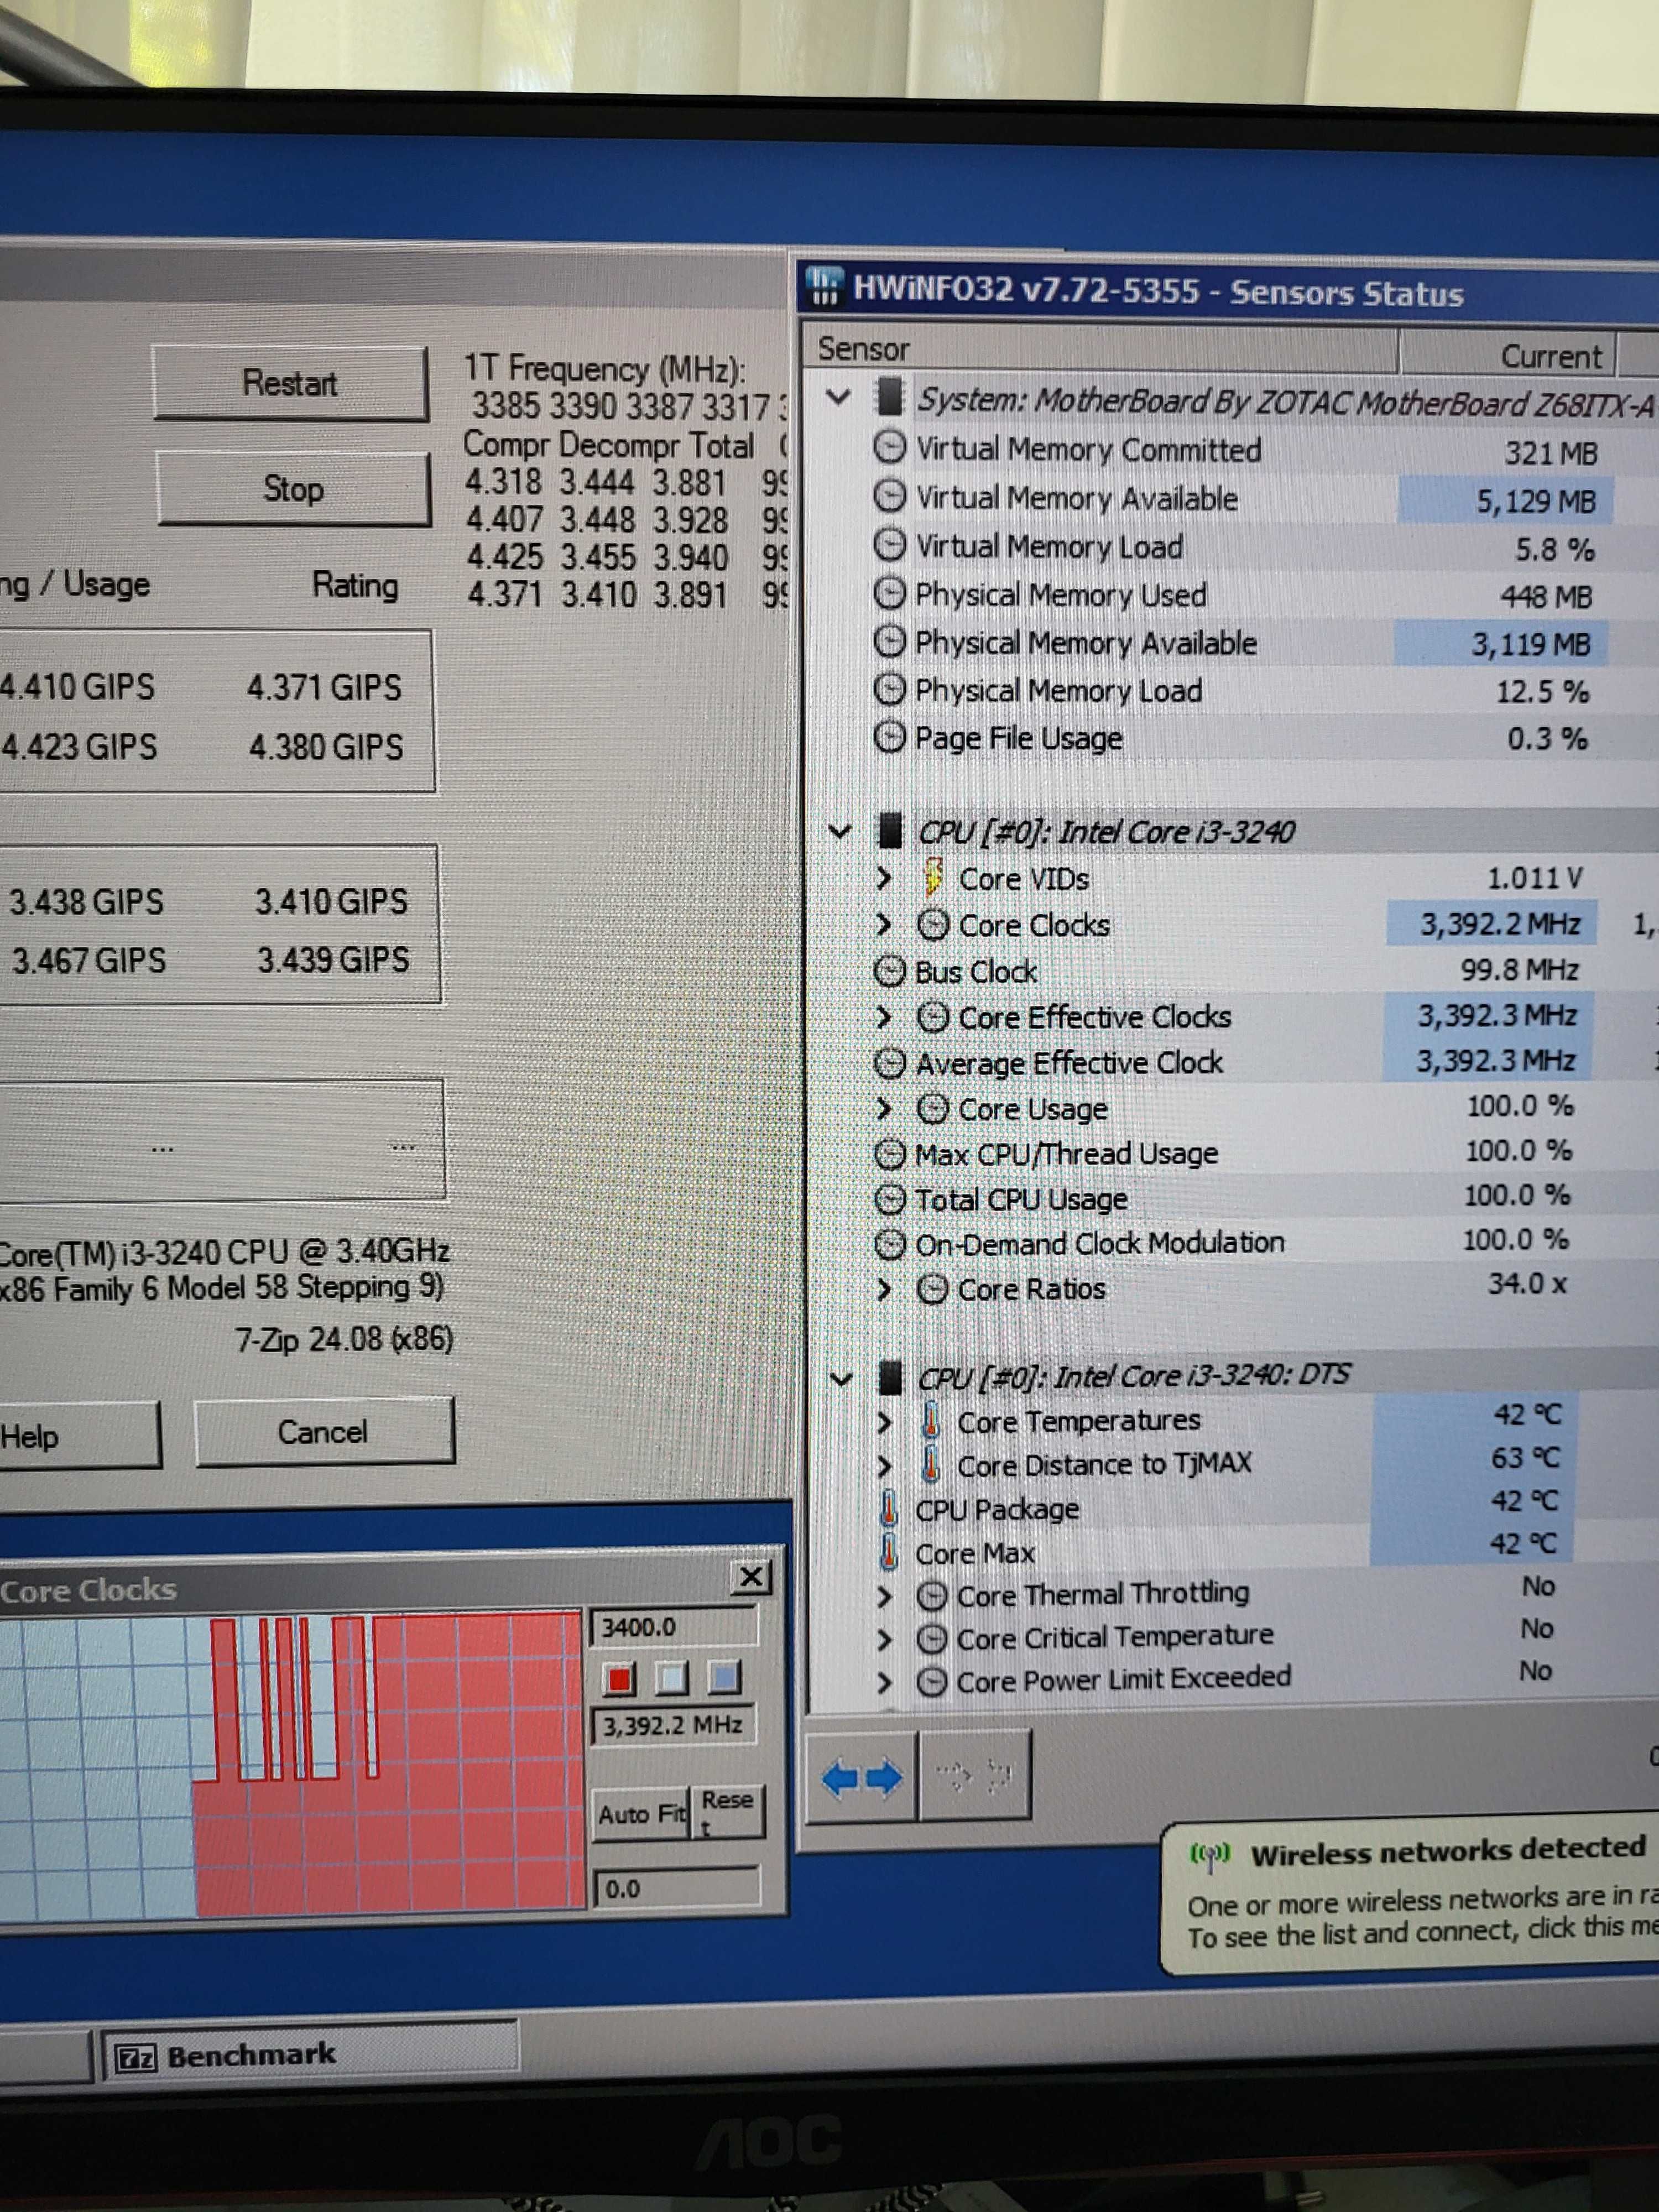Image resolution: width=1659 pixels, height=2212 pixels.
Task: Click the Core VIDs lightning bolt icon
Action: (x=932, y=877)
